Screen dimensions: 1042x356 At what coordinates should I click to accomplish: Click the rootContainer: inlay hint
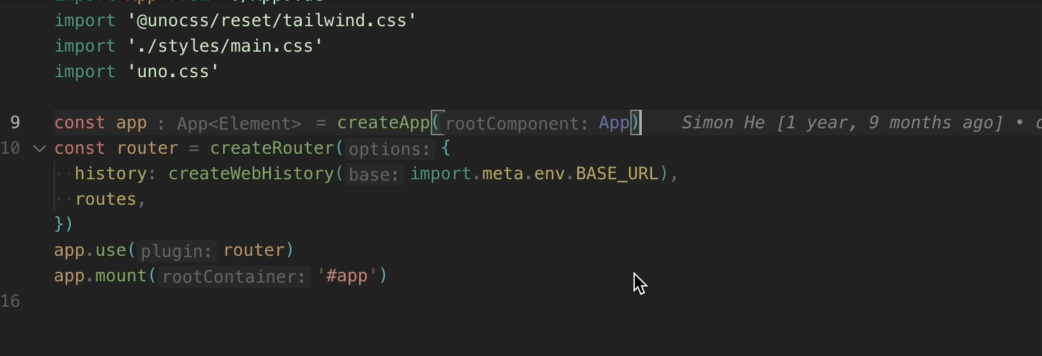tap(233, 276)
